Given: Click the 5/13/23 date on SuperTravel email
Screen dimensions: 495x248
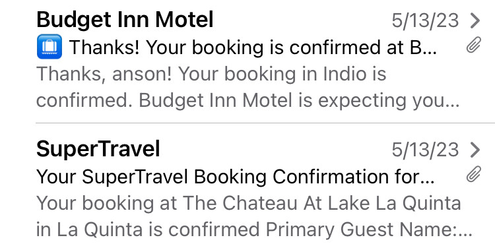Looking at the screenshot, I should tap(425, 150).
